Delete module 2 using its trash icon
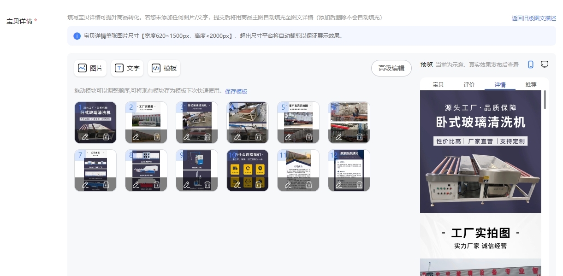The image size is (563, 276). (x=157, y=137)
